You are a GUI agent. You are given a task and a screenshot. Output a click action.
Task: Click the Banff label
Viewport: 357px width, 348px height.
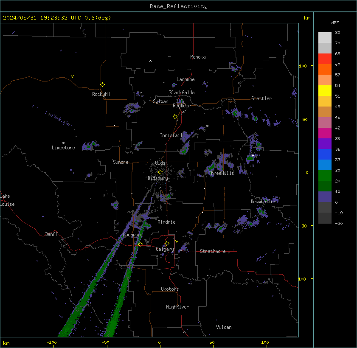pyautogui.click(x=51, y=234)
